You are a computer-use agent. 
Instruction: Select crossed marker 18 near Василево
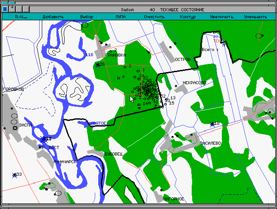212,124
